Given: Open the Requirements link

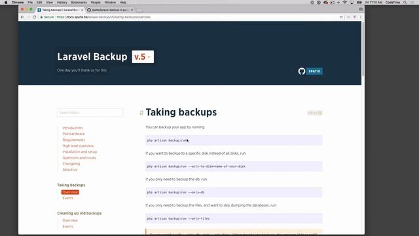Looking at the screenshot, I should (73, 140).
